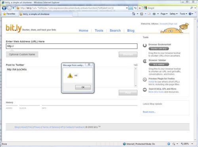198x147 pixels.
Task: Open the Contact footer link
Action: coord(69,127)
